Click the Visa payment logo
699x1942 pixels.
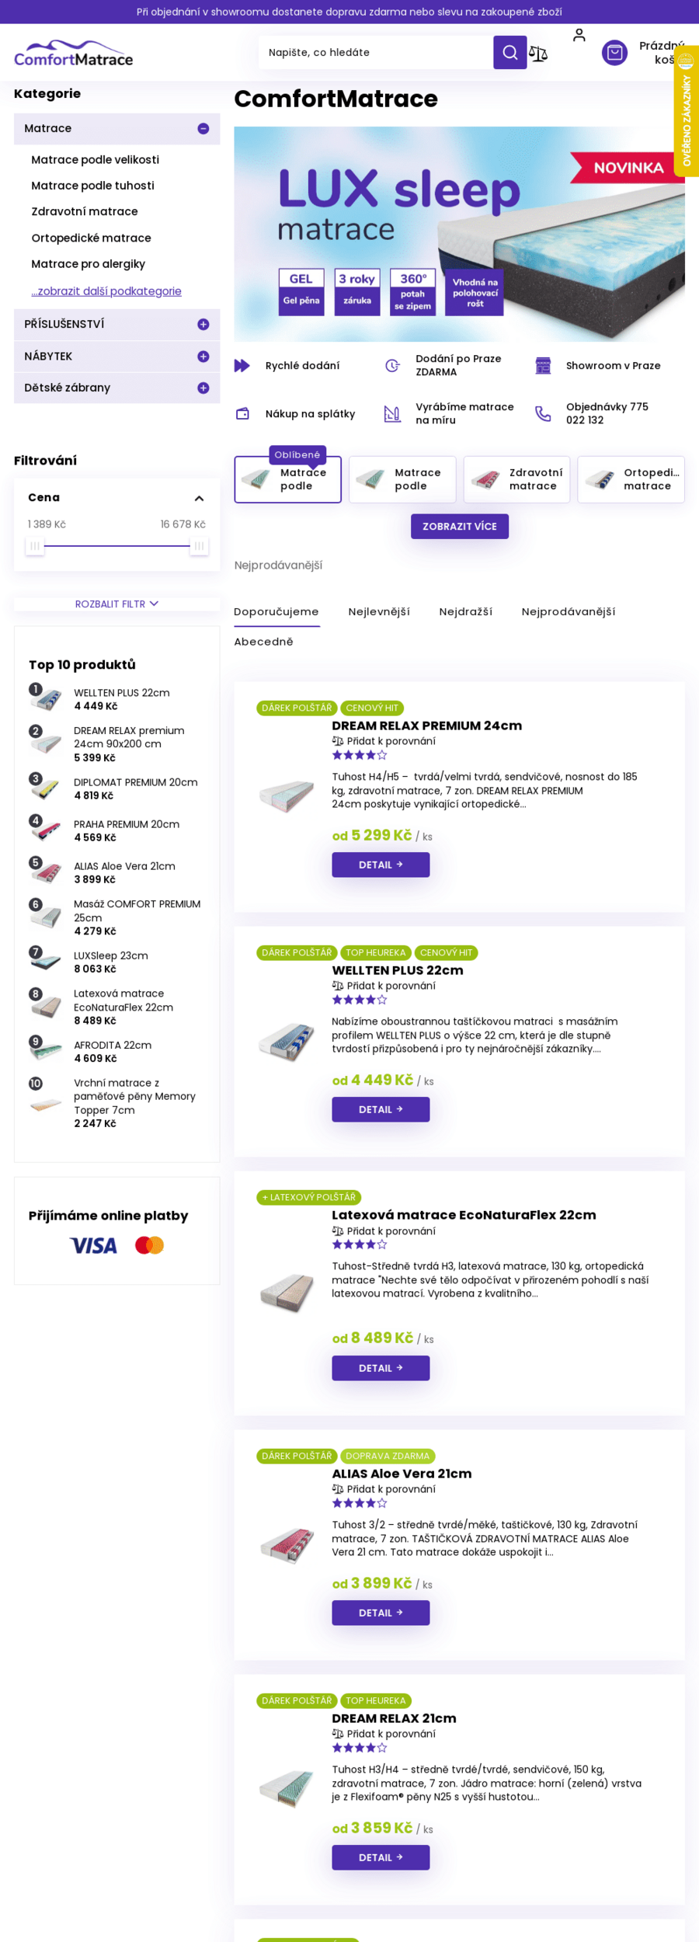point(93,1245)
